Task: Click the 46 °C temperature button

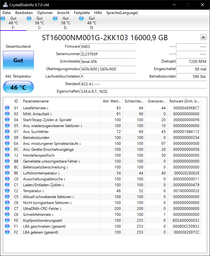Action: 18,87
